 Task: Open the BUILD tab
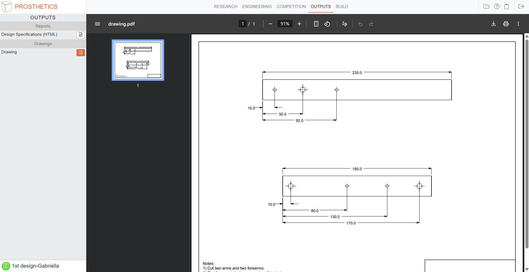342,7
